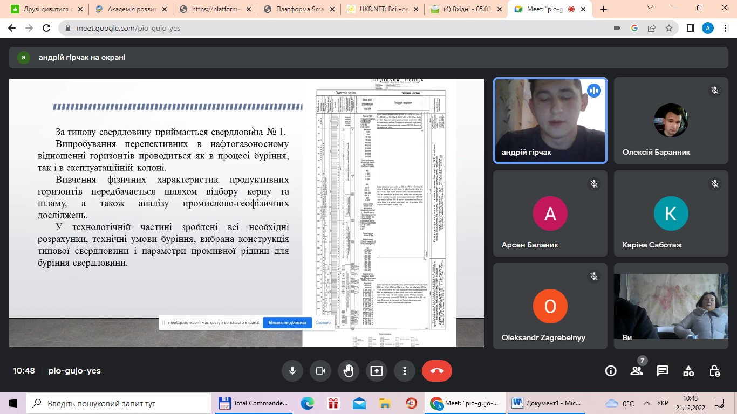The width and height of the screenshot is (737, 414).
Task: Bookmark this tab star icon
Action: (669, 28)
